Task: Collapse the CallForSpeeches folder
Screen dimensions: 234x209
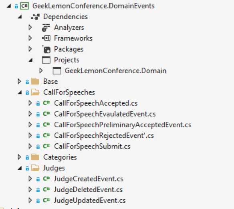Action: [x=20, y=92]
